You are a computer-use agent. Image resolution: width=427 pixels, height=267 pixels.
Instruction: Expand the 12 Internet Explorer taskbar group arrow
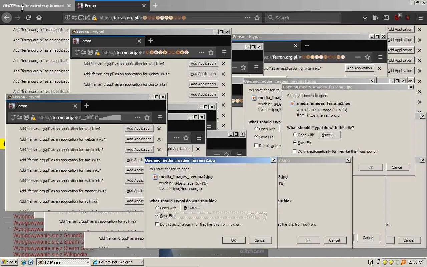pos(142,262)
